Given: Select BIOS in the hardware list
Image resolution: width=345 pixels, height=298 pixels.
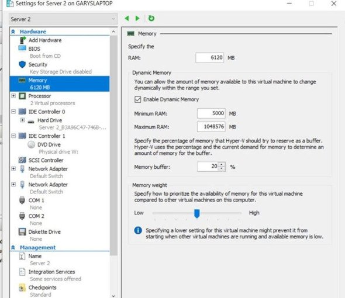Looking at the screenshot, I should pos(34,49).
